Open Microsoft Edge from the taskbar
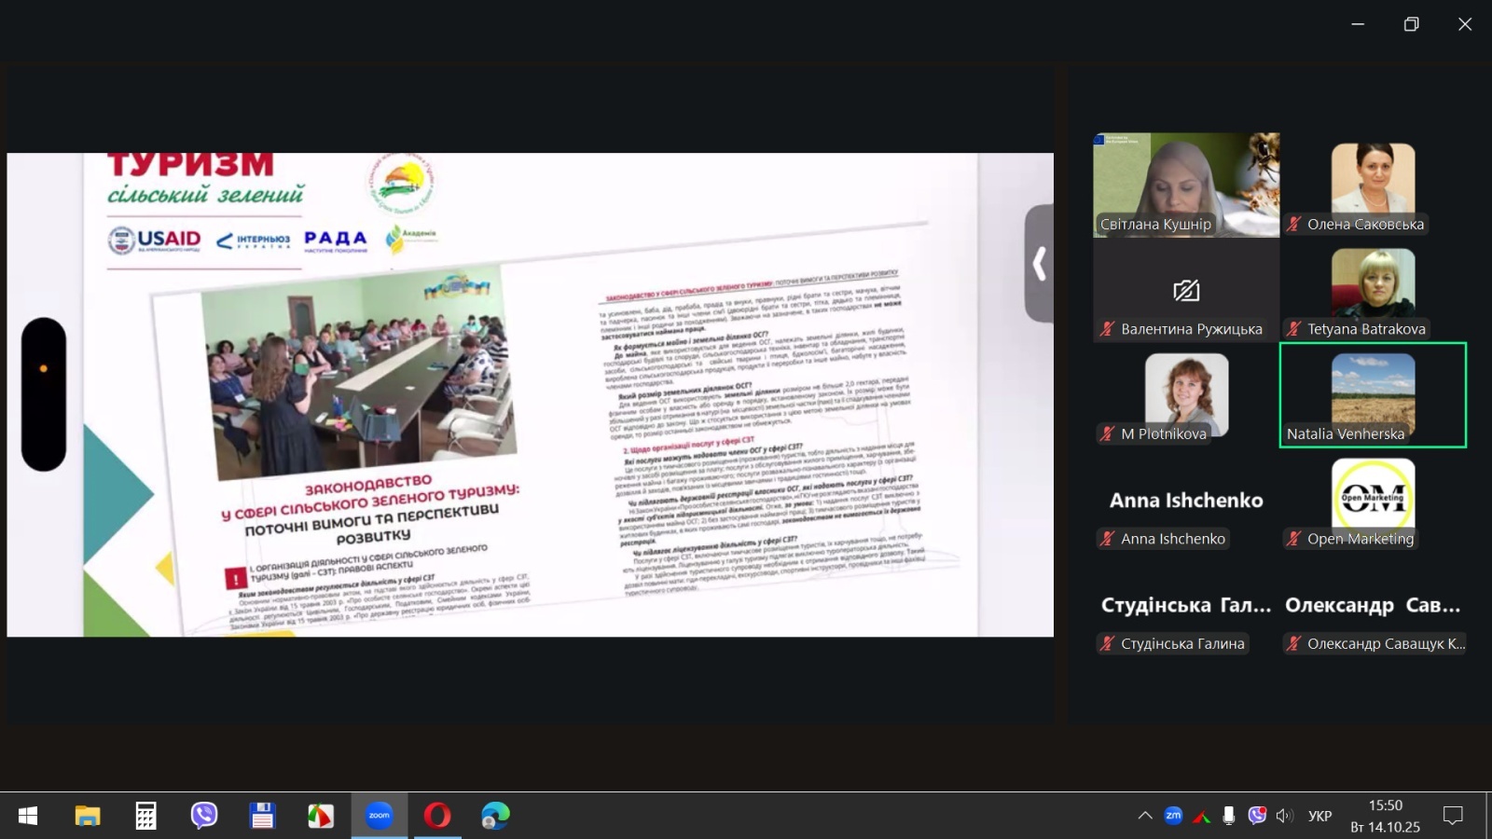This screenshot has width=1492, height=839. tap(495, 816)
